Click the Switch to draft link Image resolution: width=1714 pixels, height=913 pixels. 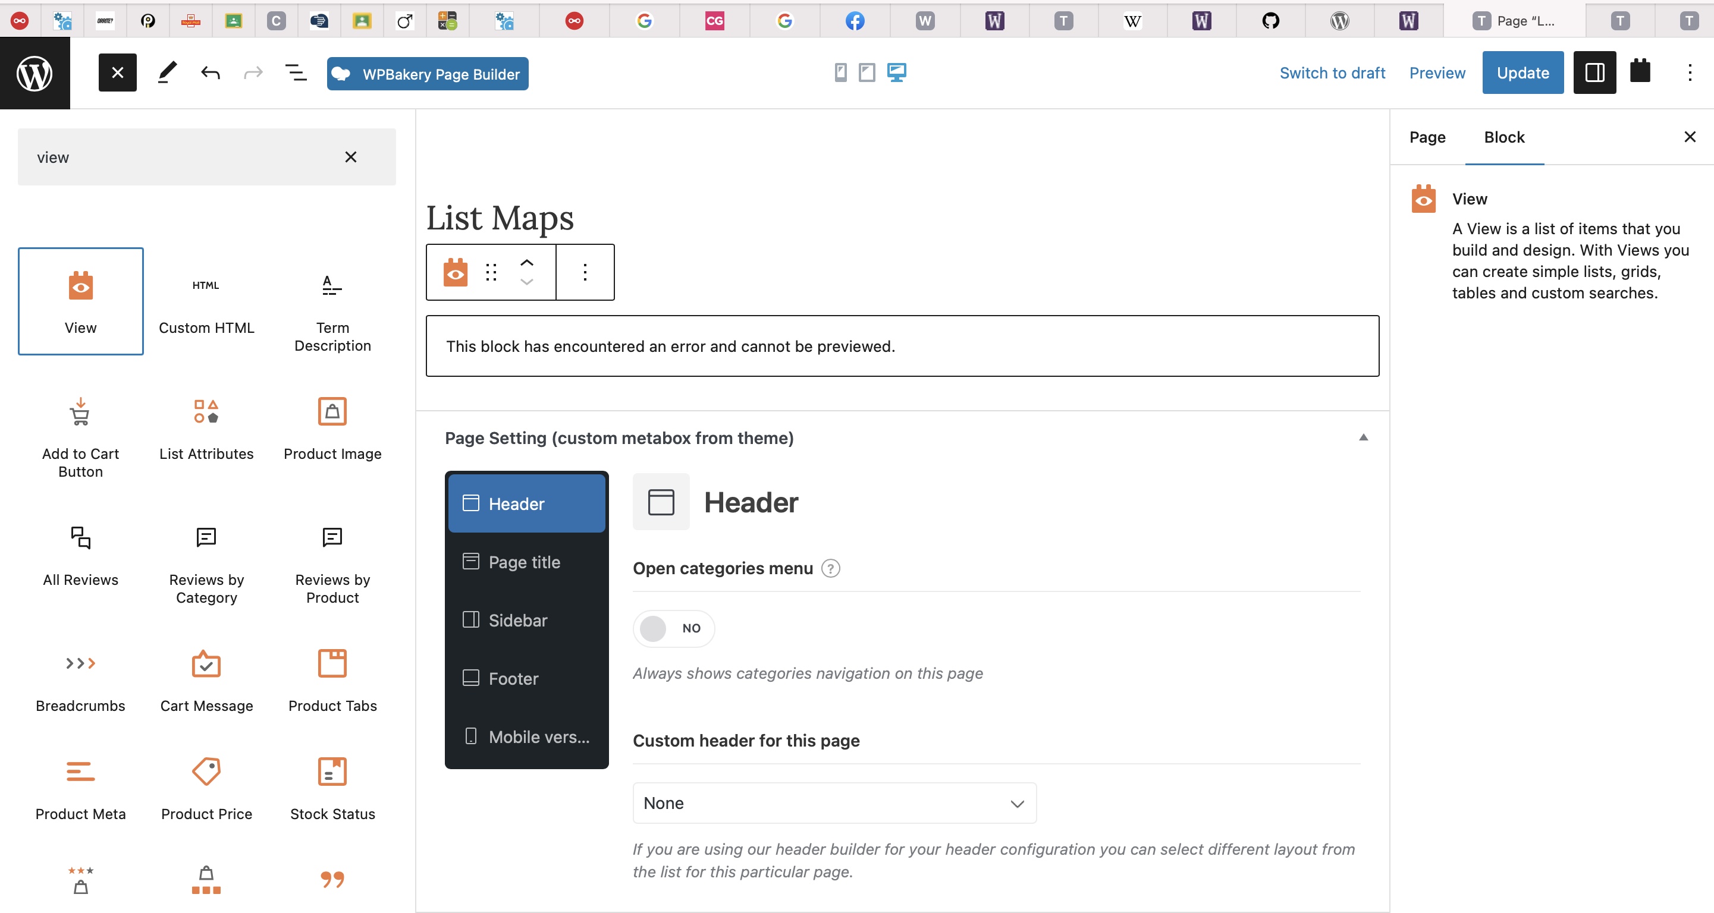(1332, 73)
